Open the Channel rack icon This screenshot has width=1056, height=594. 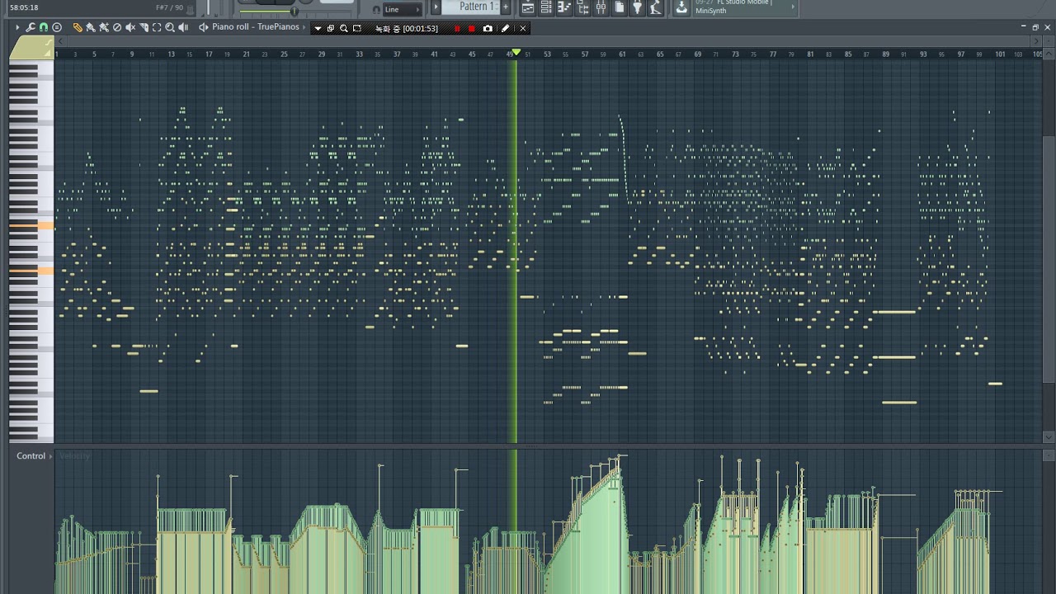point(546,7)
